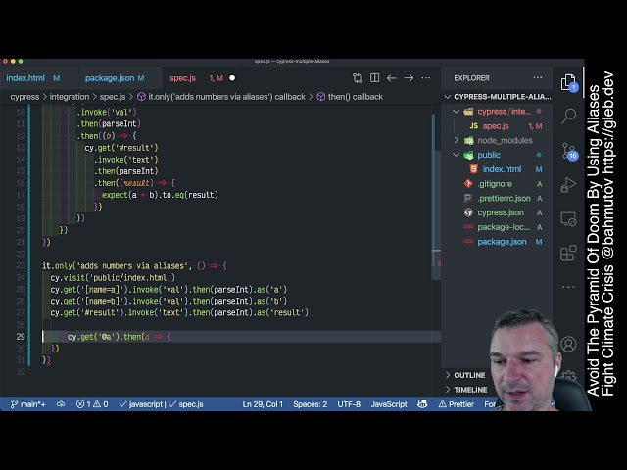Click the Accounts profile icon
Screen dimensions: 627x470
pyautogui.click(x=568, y=344)
